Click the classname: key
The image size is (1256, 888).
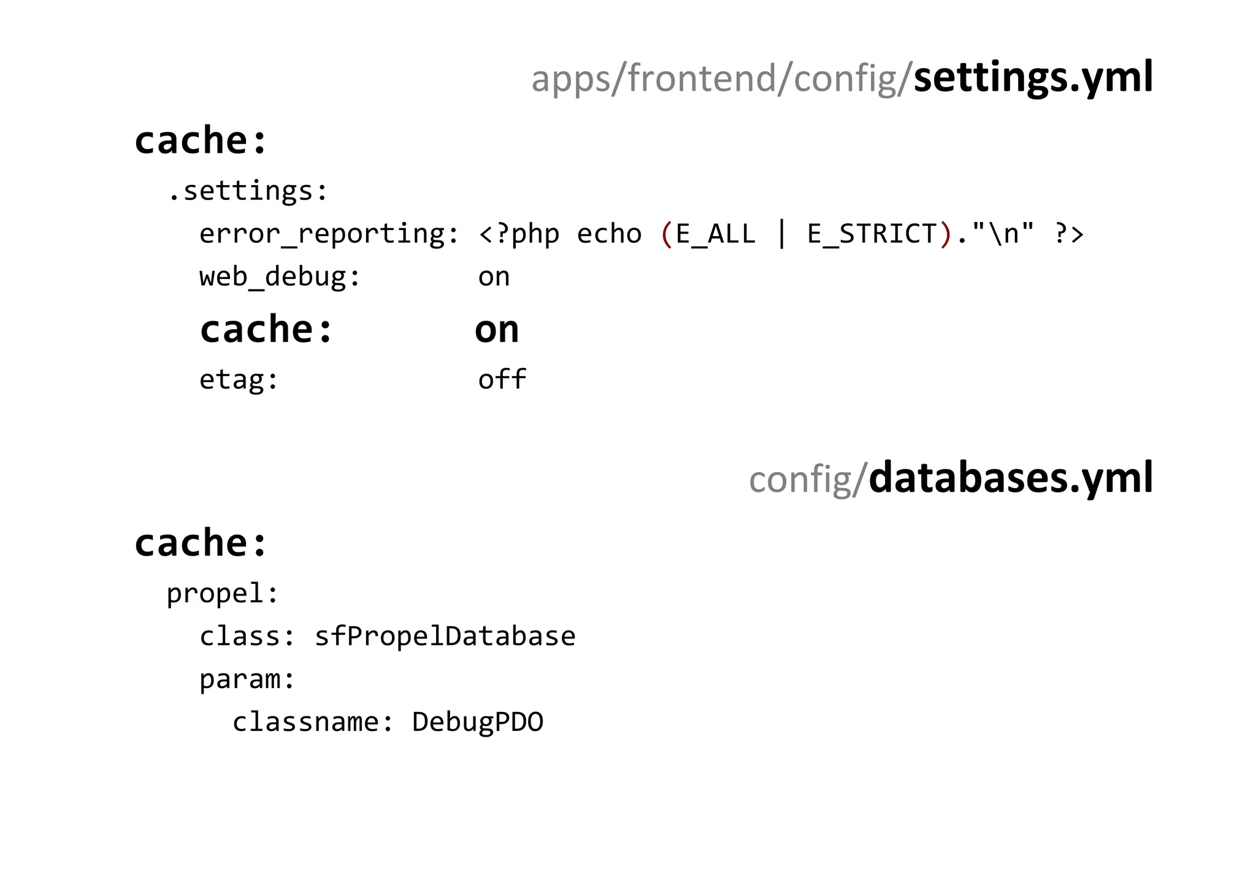pos(313,722)
